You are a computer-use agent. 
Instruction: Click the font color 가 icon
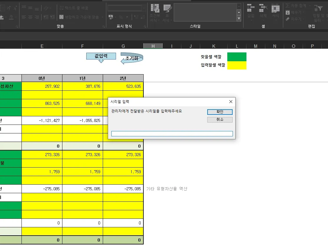11,17
